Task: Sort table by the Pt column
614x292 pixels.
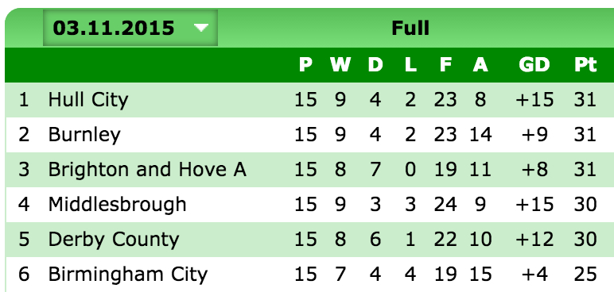Action: tap(585, 64)
